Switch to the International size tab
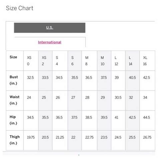 50,42
